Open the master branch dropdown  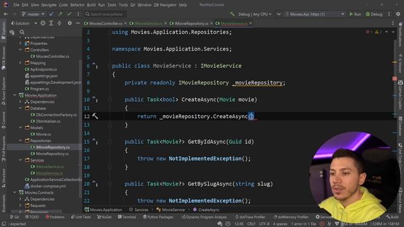tap(33, 14)
